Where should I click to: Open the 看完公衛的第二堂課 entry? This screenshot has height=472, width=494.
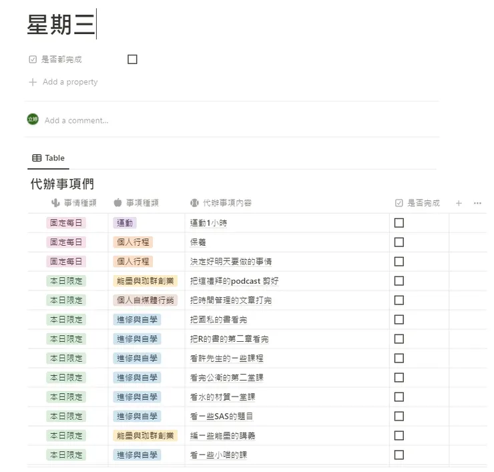(226, 378)
